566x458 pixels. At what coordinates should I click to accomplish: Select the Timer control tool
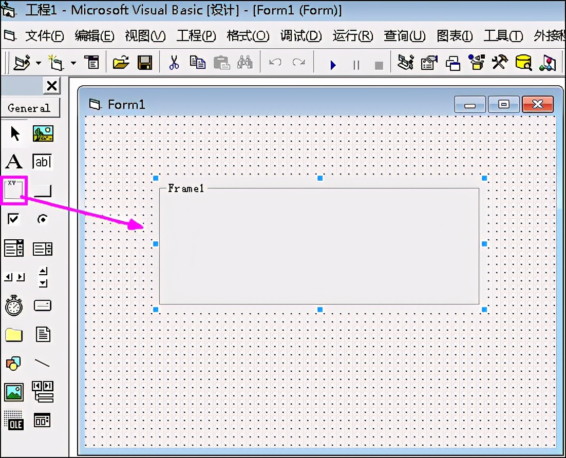coord(14,306)
